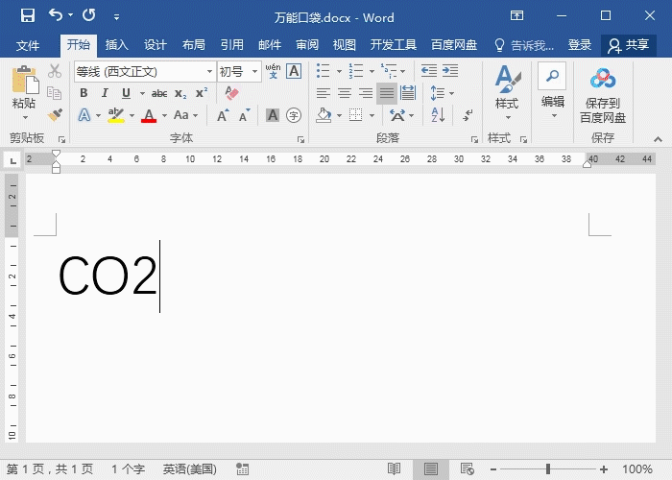The image size is (672, 480).
Task: Click the 共享 share button
Action: (629, 45)
